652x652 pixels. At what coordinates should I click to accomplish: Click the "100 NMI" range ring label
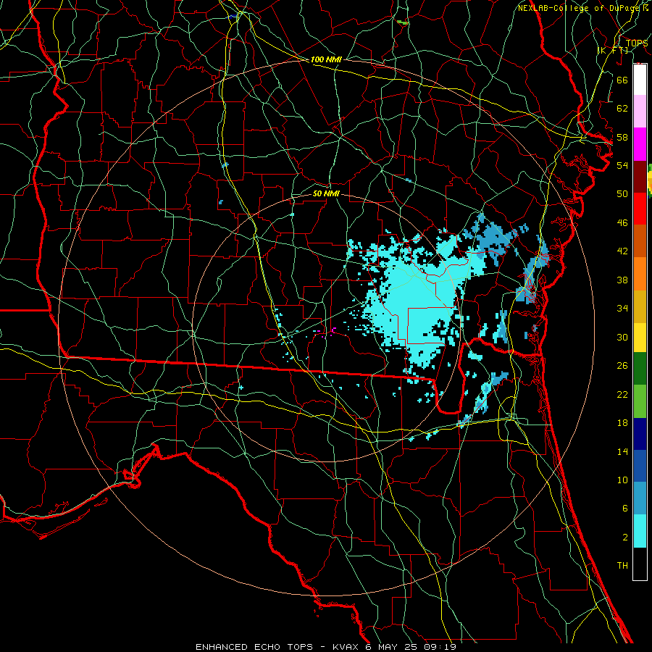[326, 59]
